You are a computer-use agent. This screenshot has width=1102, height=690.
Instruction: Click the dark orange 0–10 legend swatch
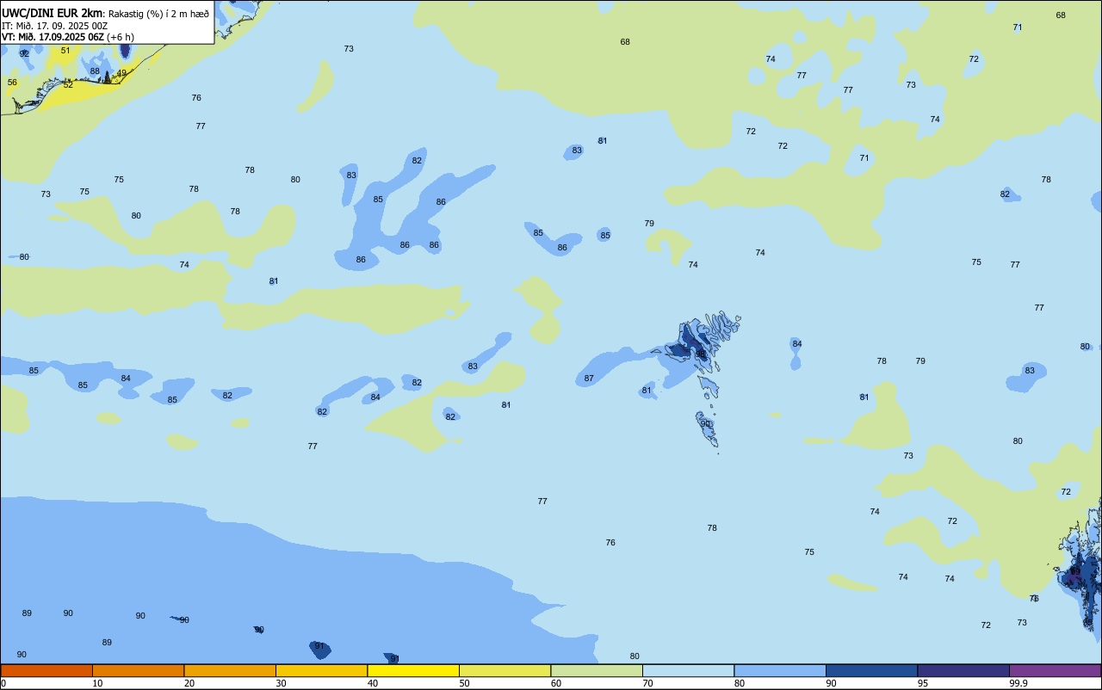pyautogui.click(x=46, y=670)
